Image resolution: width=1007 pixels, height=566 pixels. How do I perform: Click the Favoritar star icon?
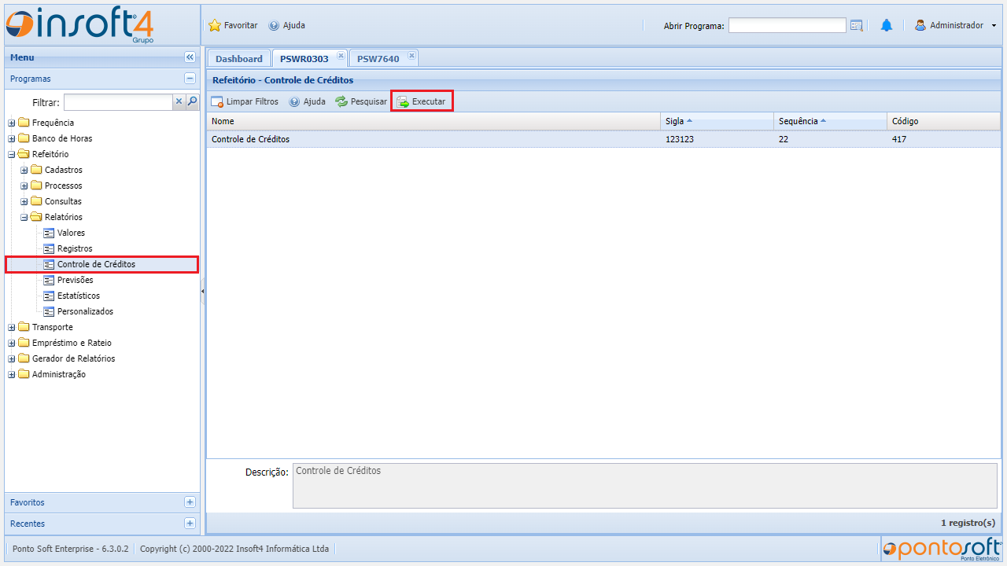click(215, 25)
